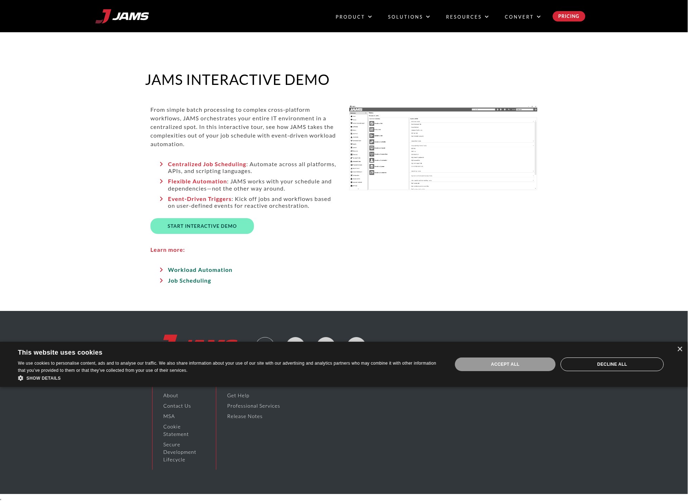Click the Flexible Automation text
Image resolution: width=688 pixels, height=504 pixels.
[197, 181]
